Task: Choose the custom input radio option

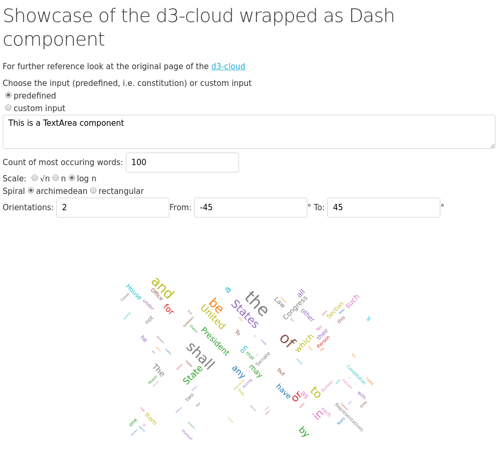Action: coord(8,108)
